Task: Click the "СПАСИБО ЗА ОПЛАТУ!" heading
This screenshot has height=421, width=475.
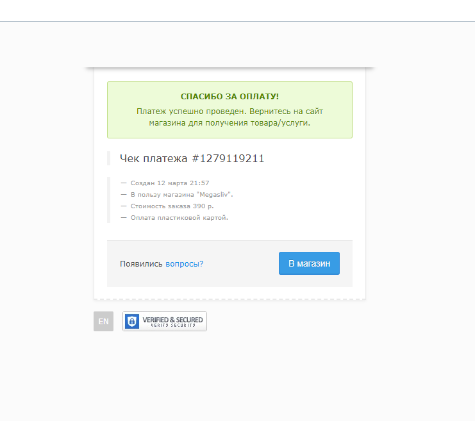Action: (229, 97)
